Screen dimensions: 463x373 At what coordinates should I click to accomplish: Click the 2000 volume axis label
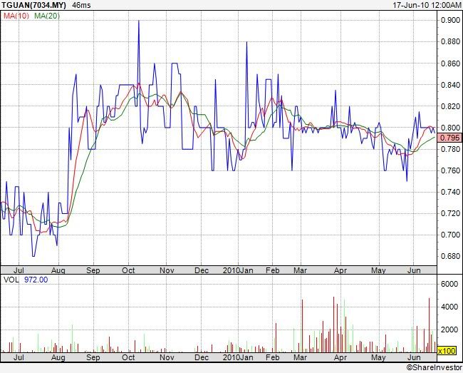coord(449,329)
